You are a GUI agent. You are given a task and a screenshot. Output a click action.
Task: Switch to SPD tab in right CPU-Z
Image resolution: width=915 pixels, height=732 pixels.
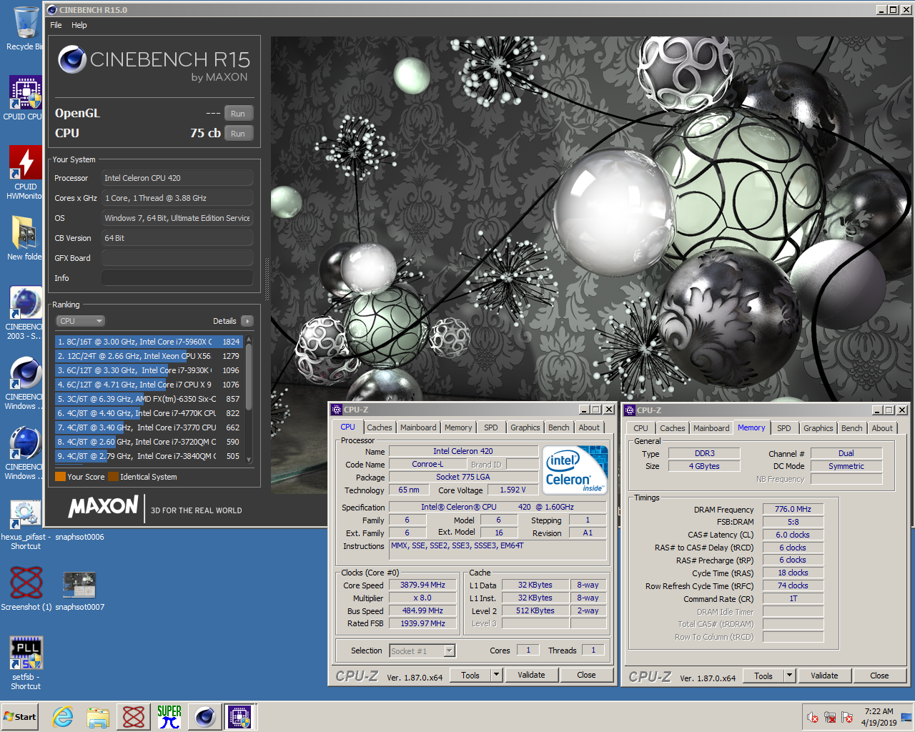[784, 428]
